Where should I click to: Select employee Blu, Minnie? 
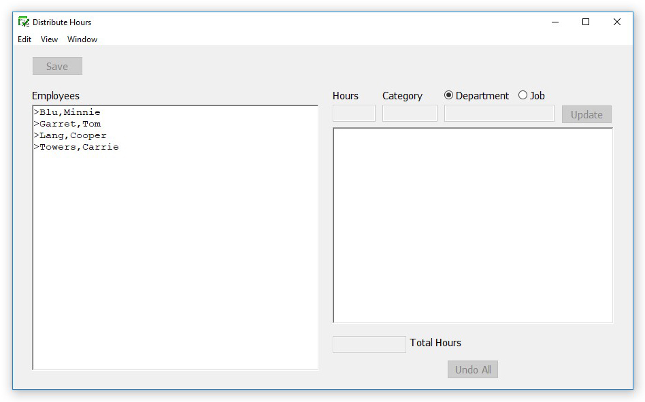tap(69, 112)
